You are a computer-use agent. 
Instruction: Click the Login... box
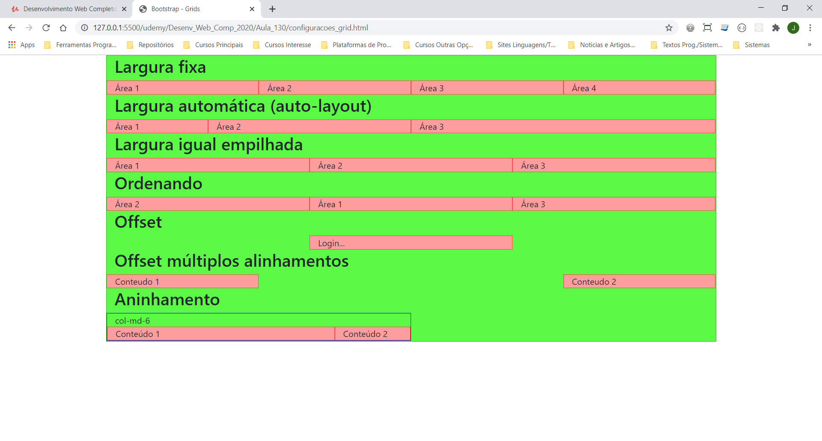click(411, 243)
